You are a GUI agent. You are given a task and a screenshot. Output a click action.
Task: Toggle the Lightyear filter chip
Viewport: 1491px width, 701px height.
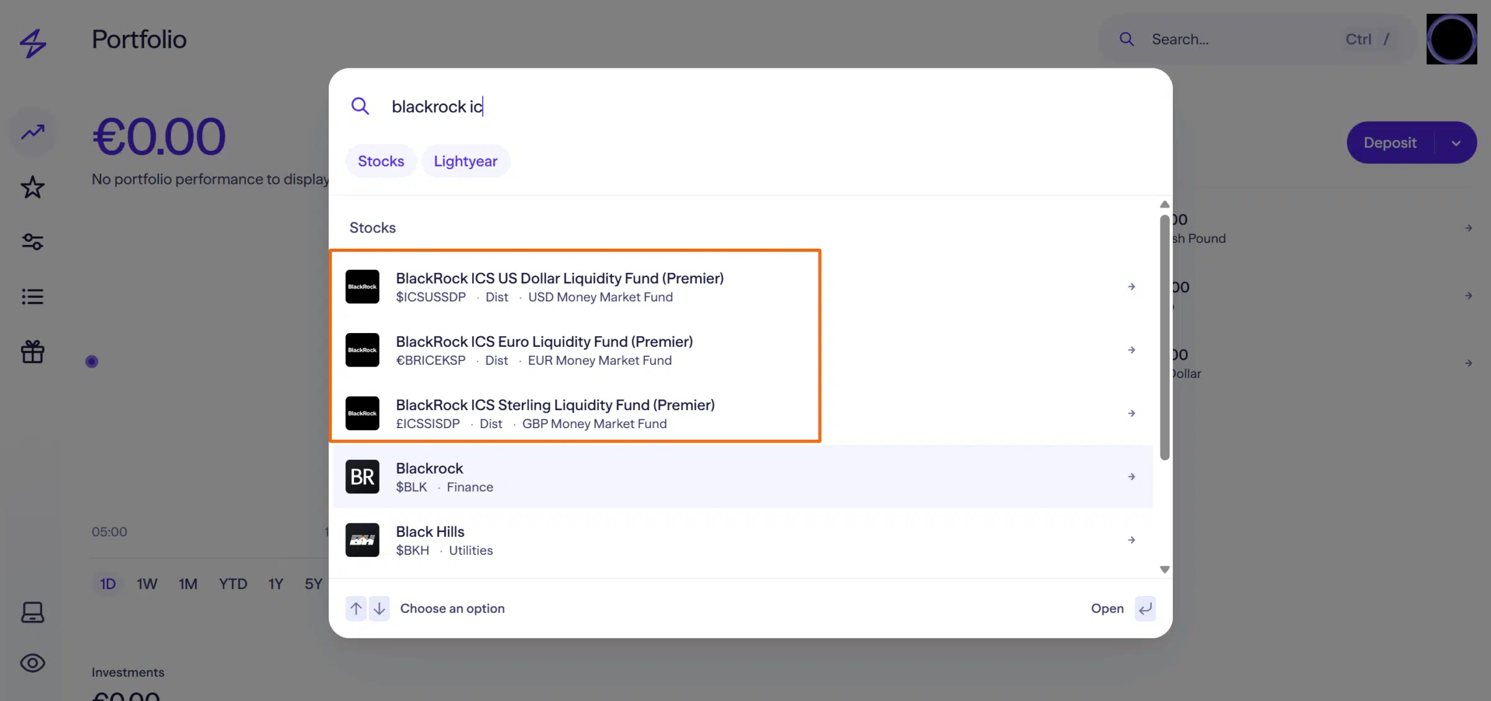point(465,161)
